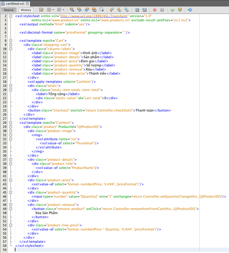The height and width of the screenshot is (253, 229).
Task: Click the cartDetail.xsl file icon in the tab
Action: [x=3, y=3]
